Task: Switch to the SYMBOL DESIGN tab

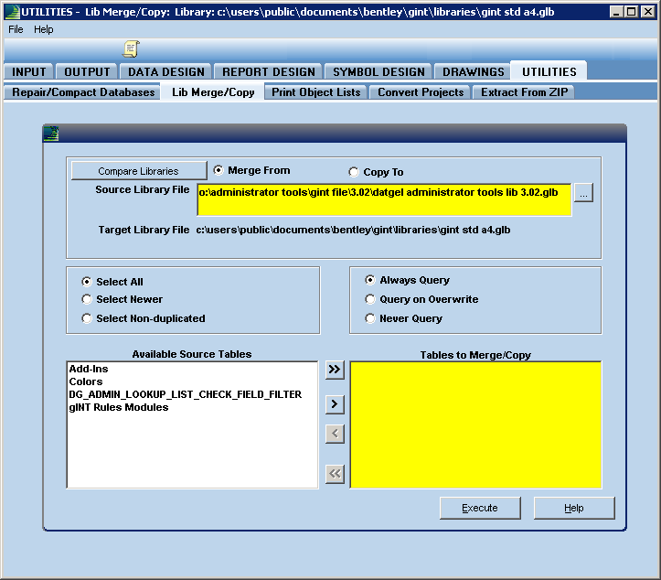Action: point(378,71)
